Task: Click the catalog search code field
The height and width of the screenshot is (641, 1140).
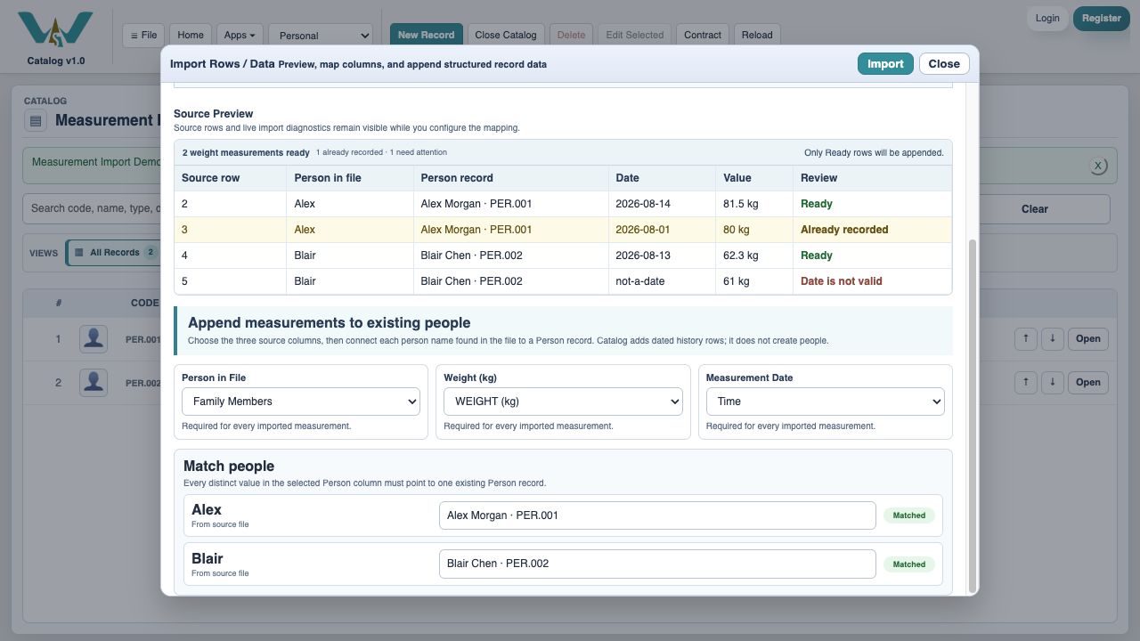Action: pyautogui.click(x=92, y=209)
